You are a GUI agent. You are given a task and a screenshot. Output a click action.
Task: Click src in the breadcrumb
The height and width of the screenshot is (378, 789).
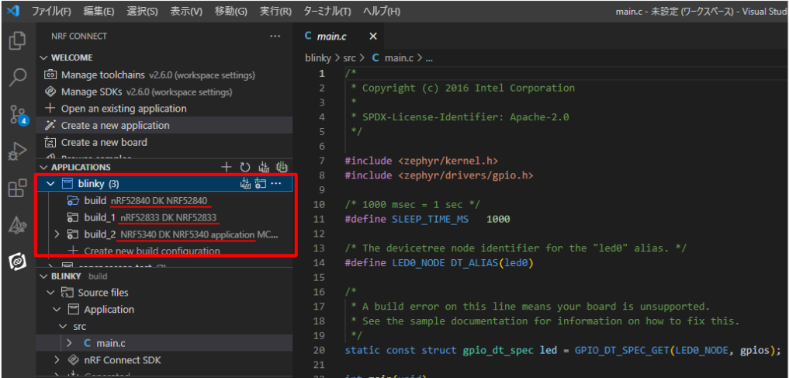[349, 58]
